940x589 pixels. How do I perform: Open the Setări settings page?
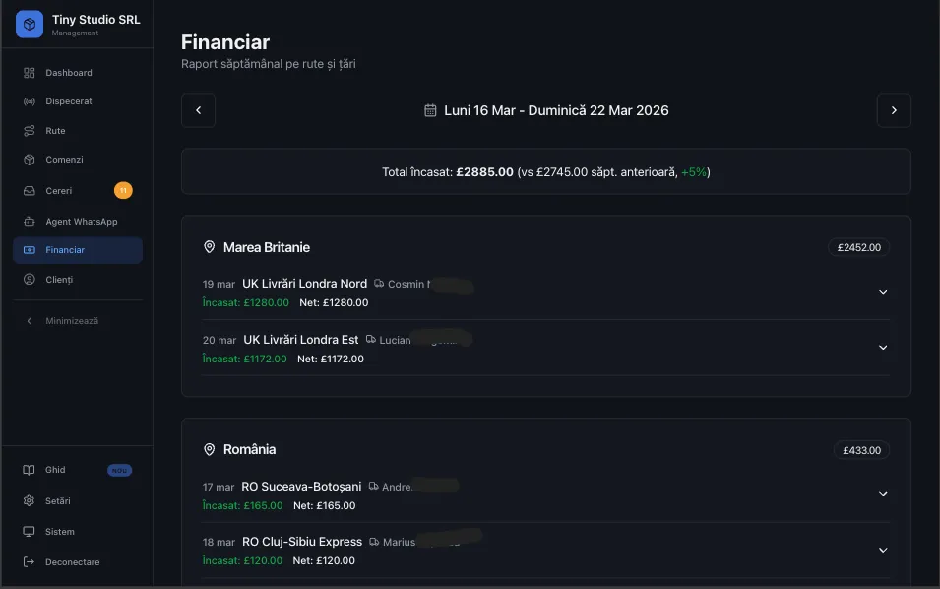click(x=58, y=500)
